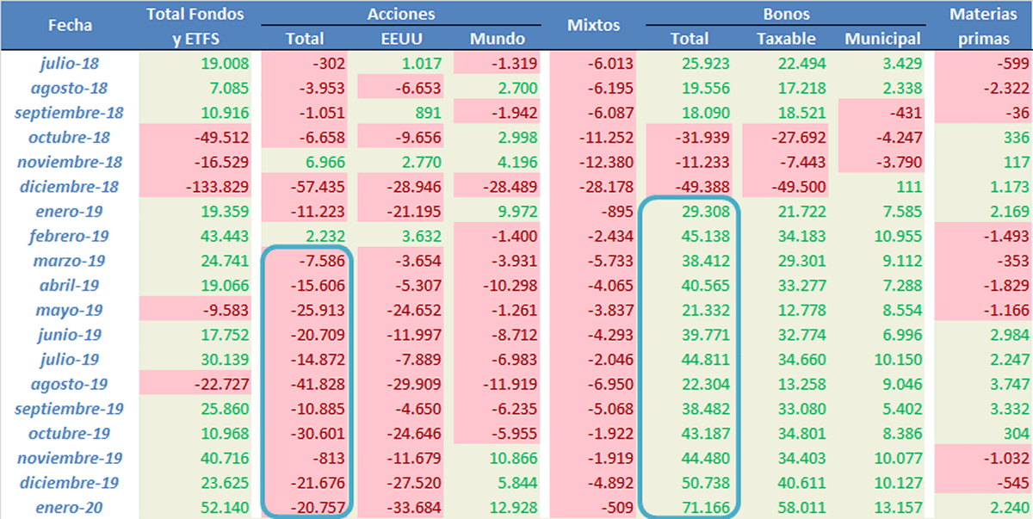The width and height of the screenshot is (1033, 519).
Task: Click the Fecha column header
Action: coord(70,26)
